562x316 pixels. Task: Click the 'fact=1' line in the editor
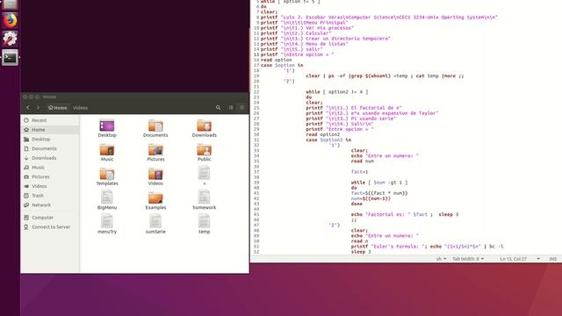359,172
